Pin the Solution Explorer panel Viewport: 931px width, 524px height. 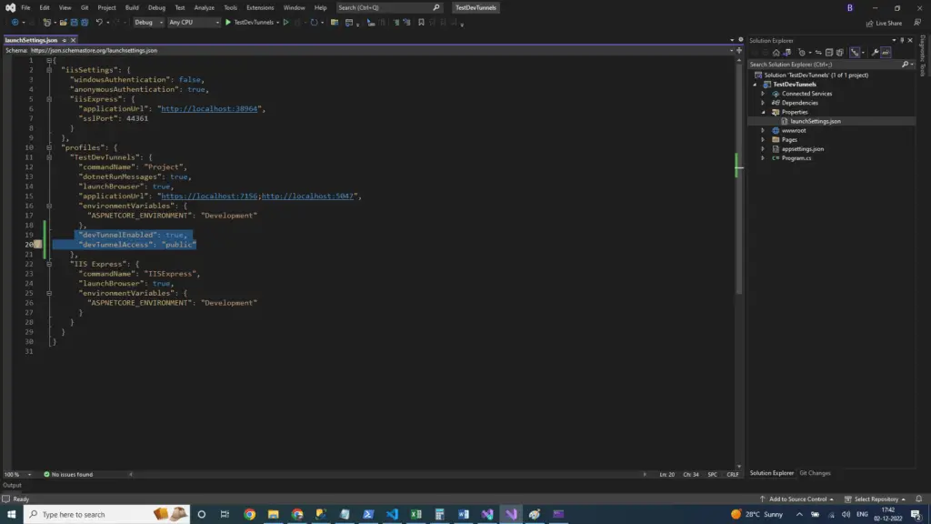(902, 40)
